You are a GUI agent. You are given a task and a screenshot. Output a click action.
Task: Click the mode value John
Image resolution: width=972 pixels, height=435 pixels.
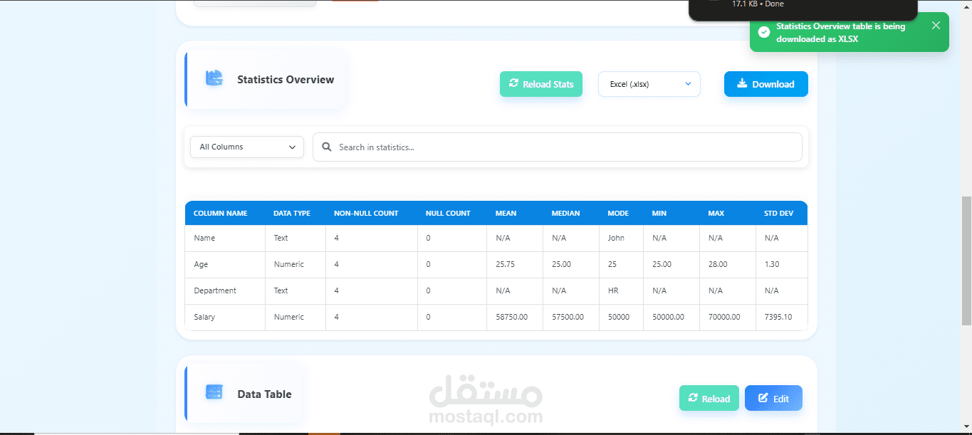coord(616,238)
